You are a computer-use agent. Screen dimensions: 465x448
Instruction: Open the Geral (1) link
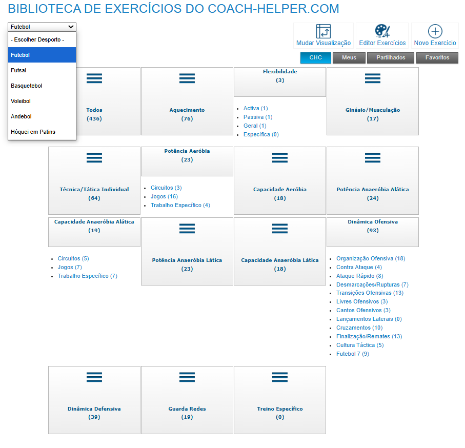[x=255, y=126]
